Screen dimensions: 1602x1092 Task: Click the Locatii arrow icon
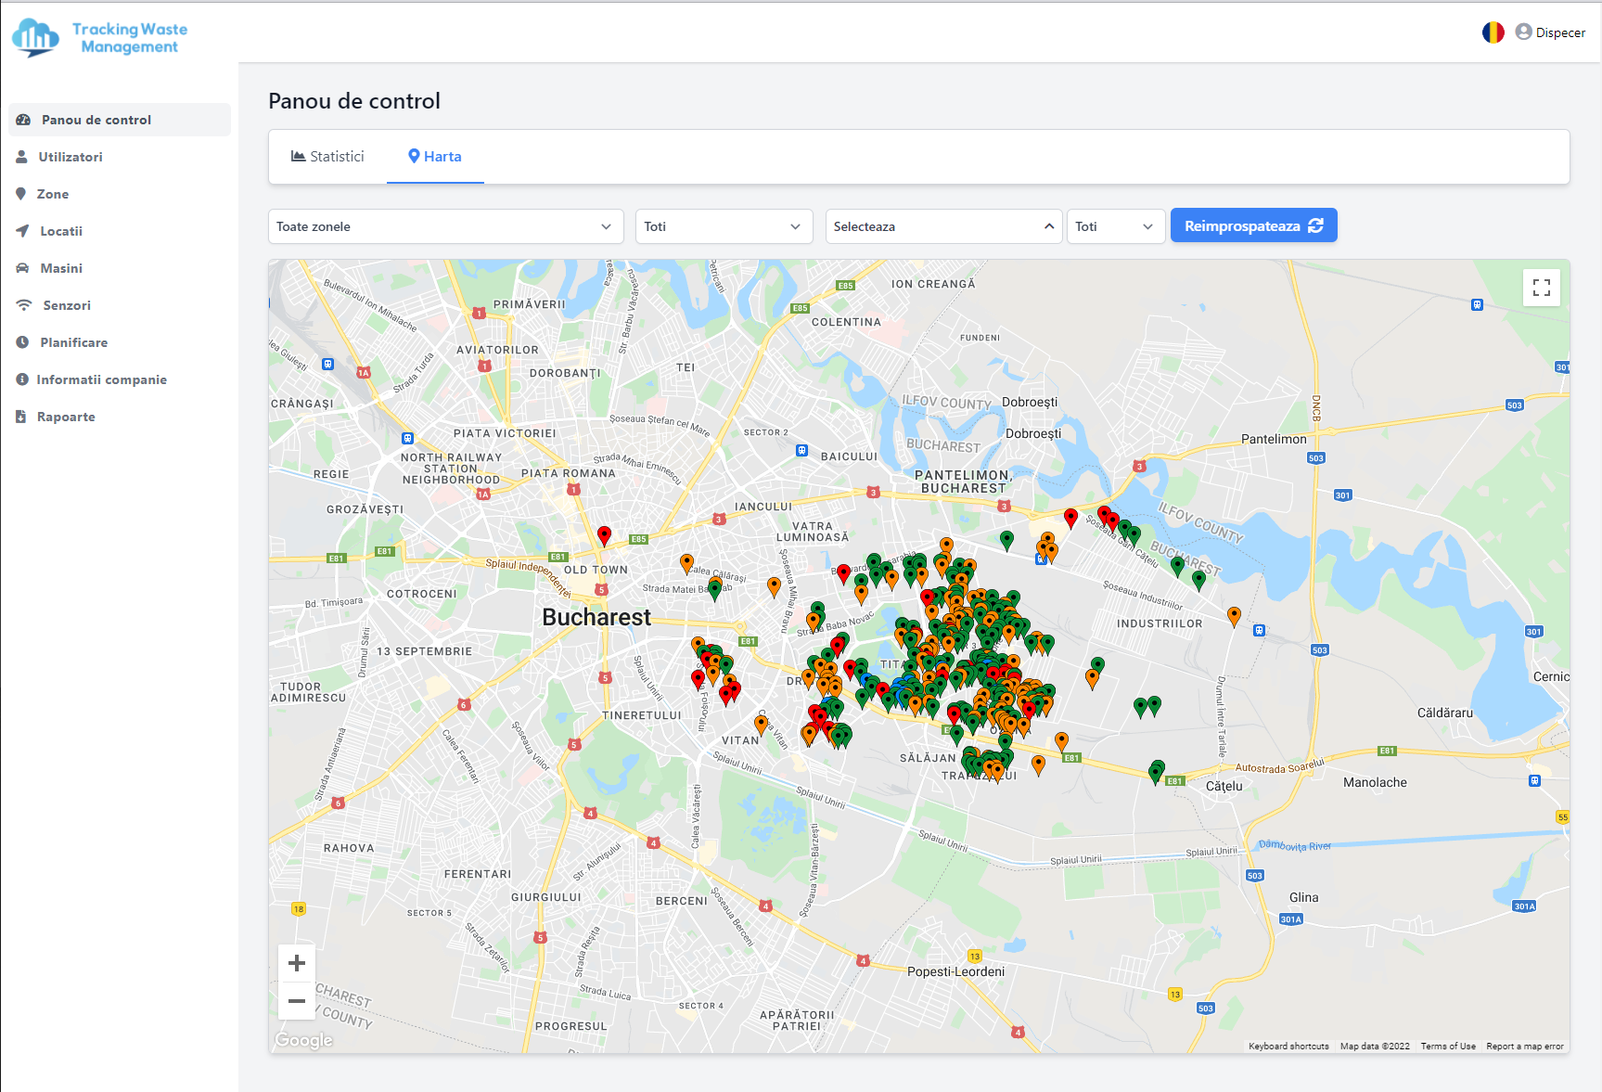[x=22, y=231]
